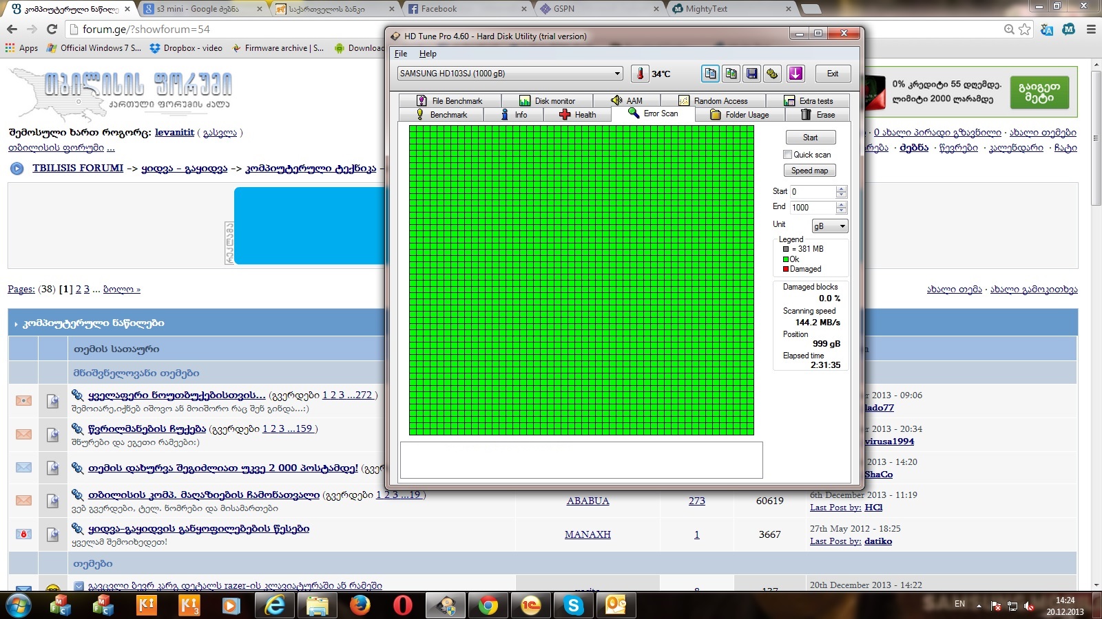Click the volume icon in system tray
Viewport: 1102px width, 619px height.
pyautogui.click(x=1029, y=606)
